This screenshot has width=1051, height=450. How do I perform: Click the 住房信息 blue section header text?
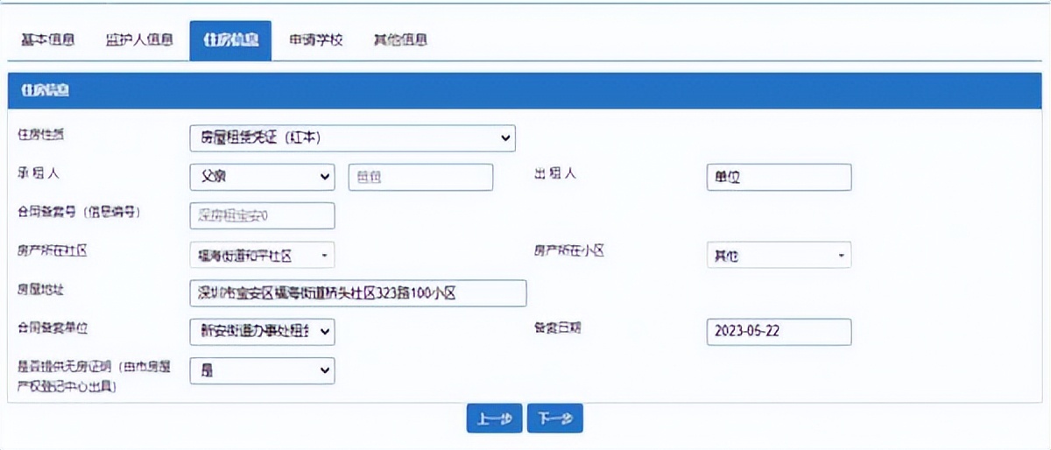[46, 90]
